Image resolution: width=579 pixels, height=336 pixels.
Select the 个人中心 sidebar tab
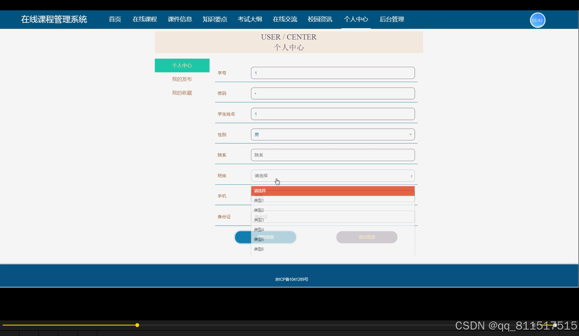click(182, 65)
